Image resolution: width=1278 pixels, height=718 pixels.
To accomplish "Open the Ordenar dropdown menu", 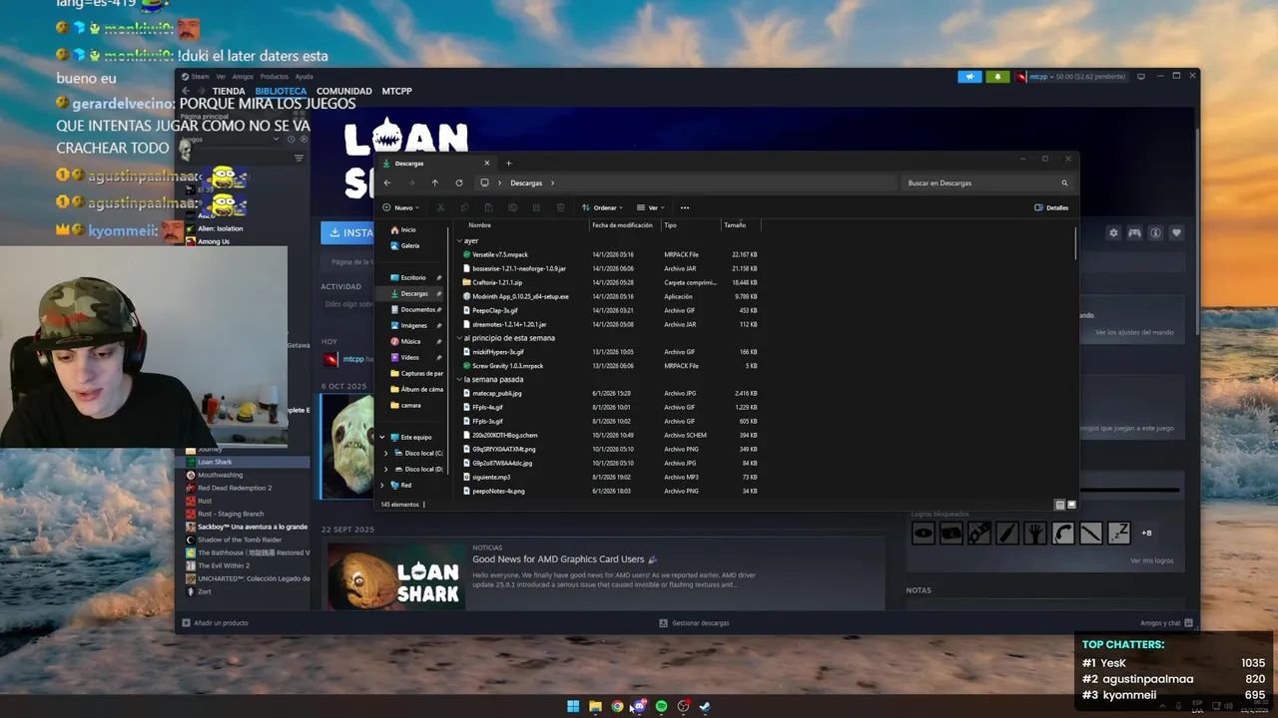I will (x=602, y=207).
